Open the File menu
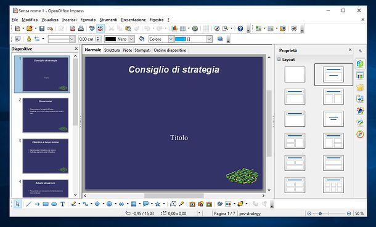This screenshot has width=376, height=227. 15,20
